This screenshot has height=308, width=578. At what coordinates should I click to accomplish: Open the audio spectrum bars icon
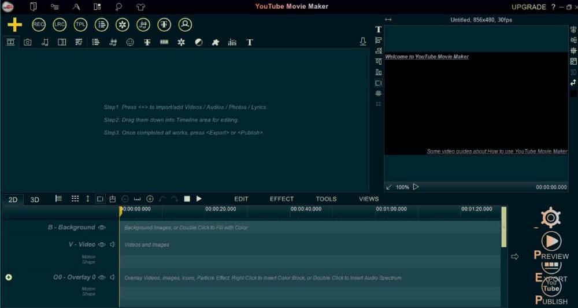tap(232, 42)
